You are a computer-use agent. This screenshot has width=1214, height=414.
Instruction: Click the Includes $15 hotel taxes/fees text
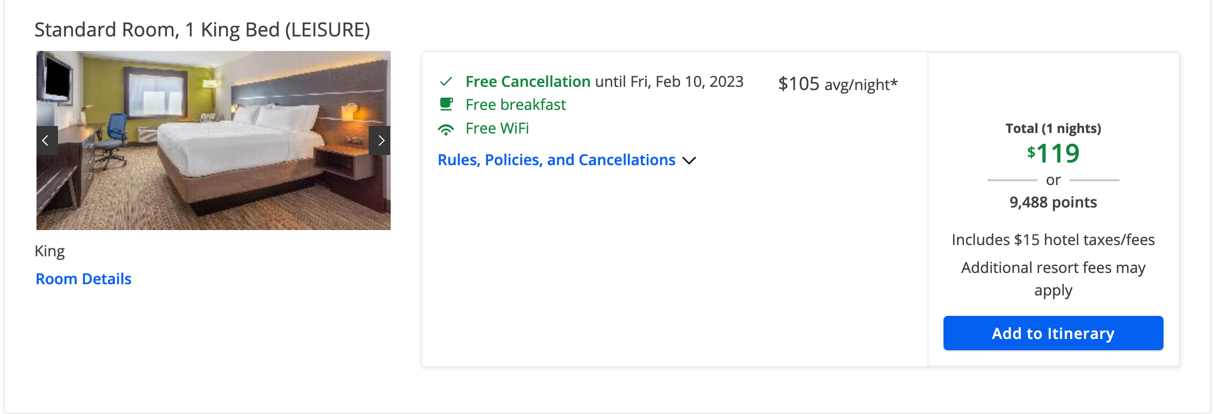tap(1053, 240)
